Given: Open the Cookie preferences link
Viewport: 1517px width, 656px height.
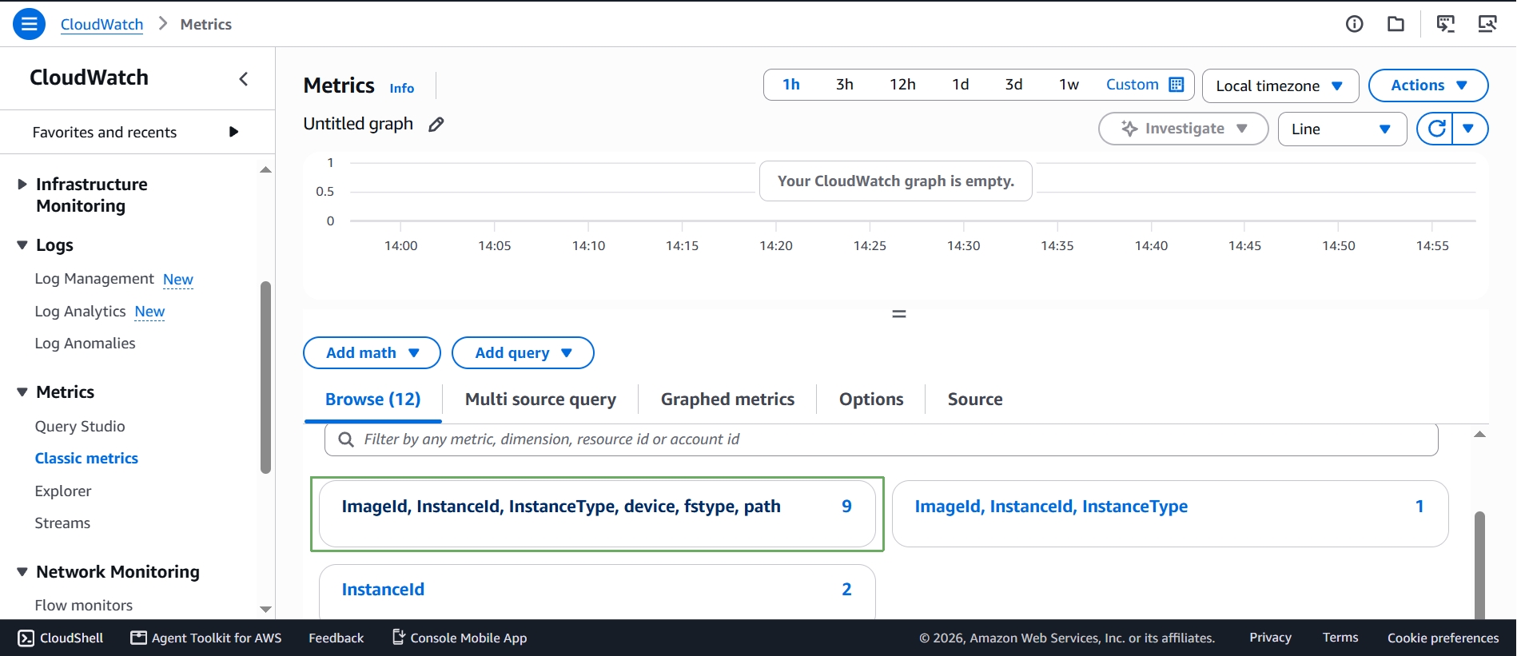Looking at the screenshot, I should pos(1443,638).
